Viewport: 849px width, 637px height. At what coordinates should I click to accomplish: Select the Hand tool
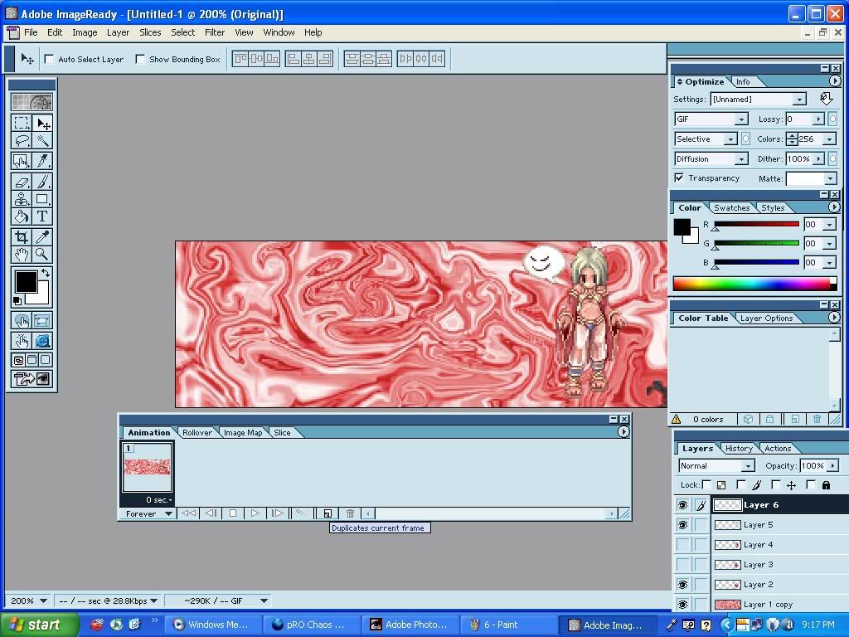(22, 254)
